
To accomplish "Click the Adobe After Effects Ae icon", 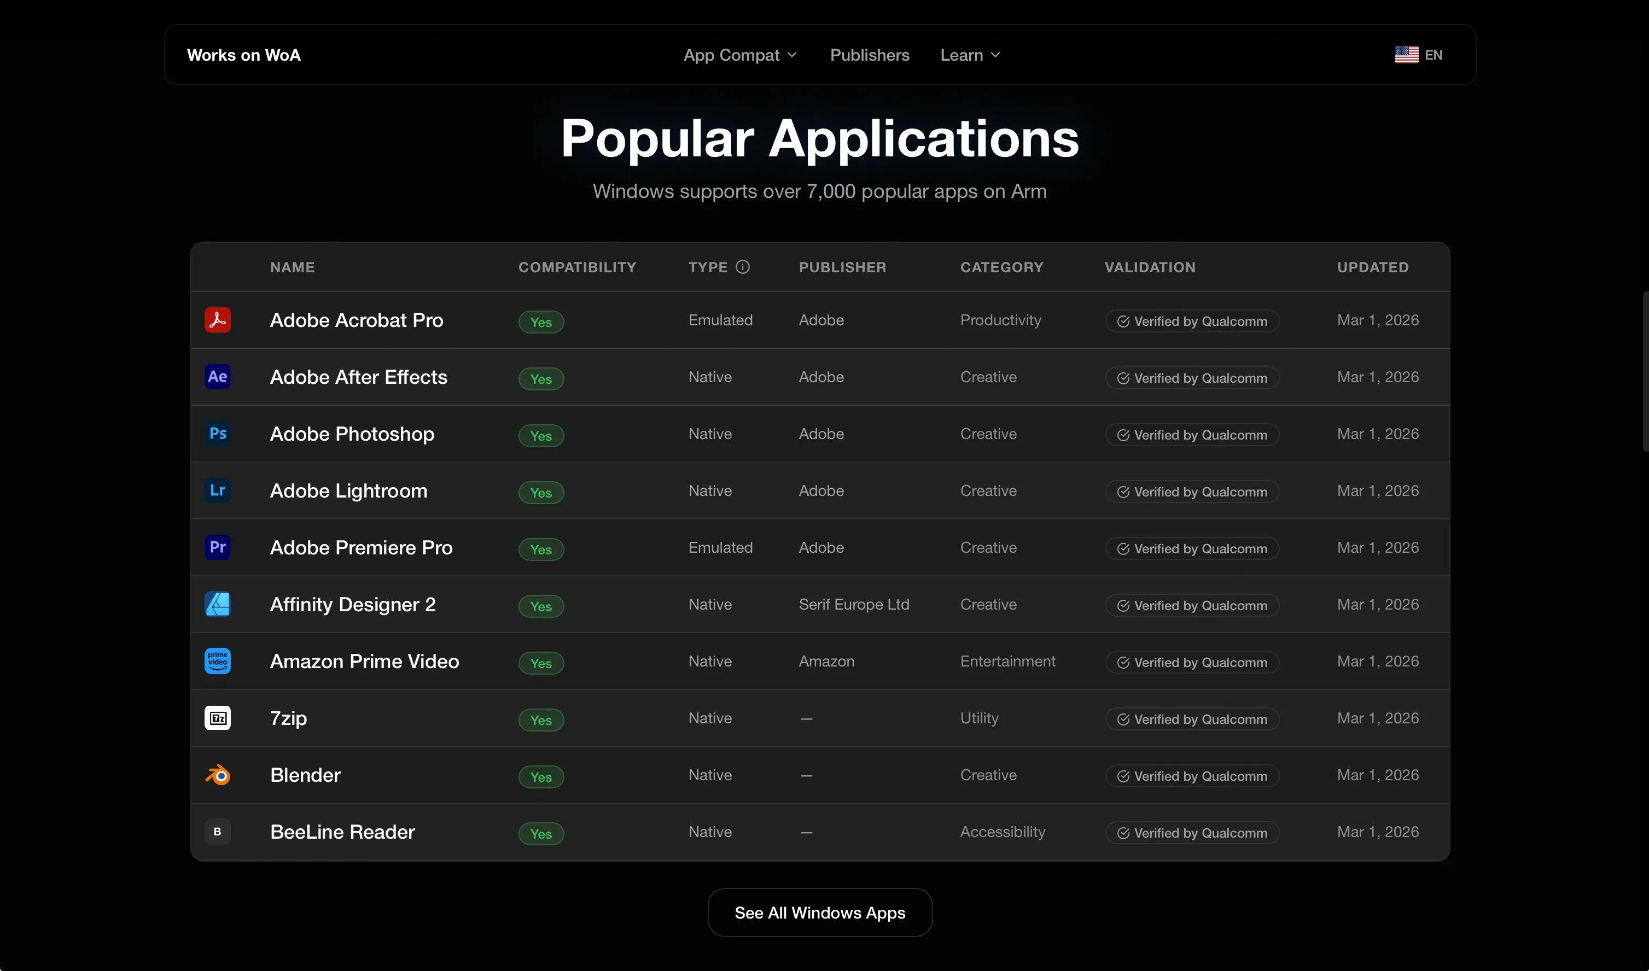I will coord(217,377).
